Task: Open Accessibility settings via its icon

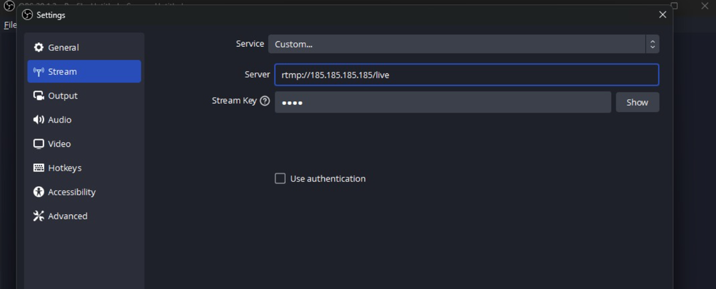Action: pyautogui.click(x=38, y=192)
